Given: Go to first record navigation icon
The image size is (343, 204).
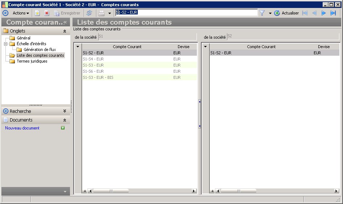Looking at the screenshot, I should point(305,13).
